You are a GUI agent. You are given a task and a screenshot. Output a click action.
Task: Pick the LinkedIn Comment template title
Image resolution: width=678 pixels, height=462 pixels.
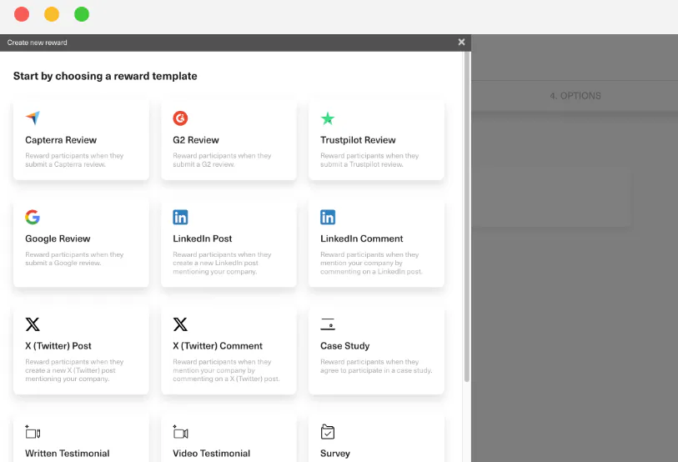[x=361, y=239]
